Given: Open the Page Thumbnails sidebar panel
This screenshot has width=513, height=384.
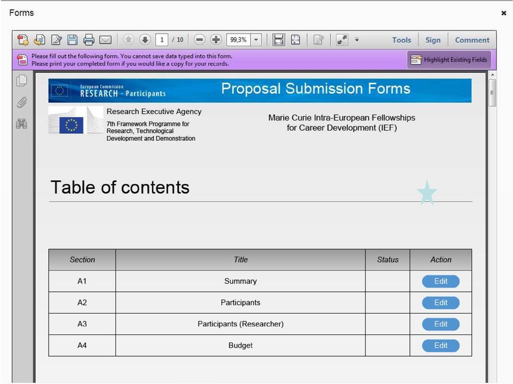Looking at the screenshot, I should (22, 81).
